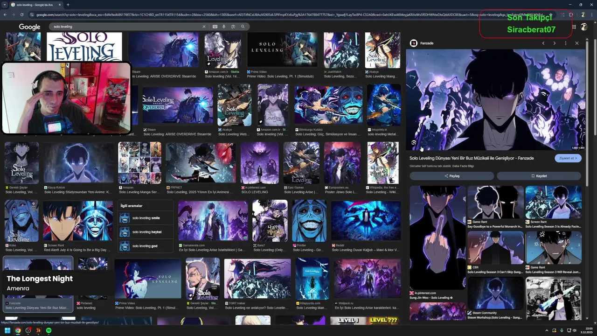The width and height of the screenshot is (597, 336).
Task: Open the Chrome three-dot menu
Action: click(591, 14)
